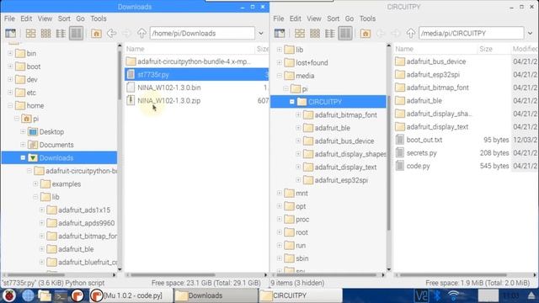Open the VNC server tray icon
The width and height of the screenshot is (539, 303).
coord(421,295)
